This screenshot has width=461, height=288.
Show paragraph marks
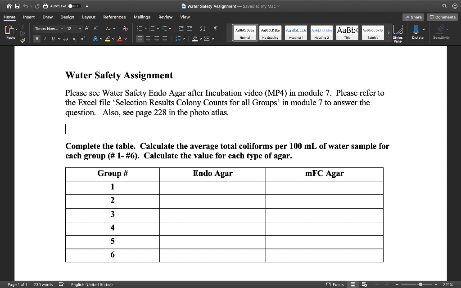[216, 28]
